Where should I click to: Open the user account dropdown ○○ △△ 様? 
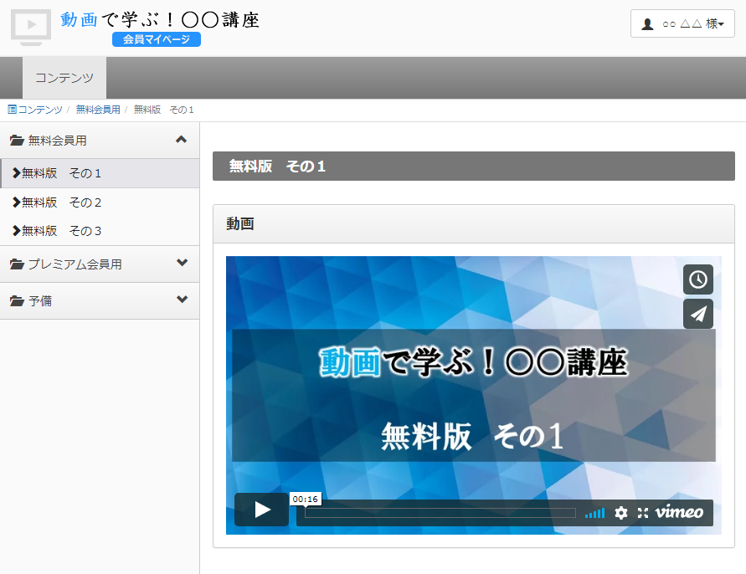pos(682,23)
